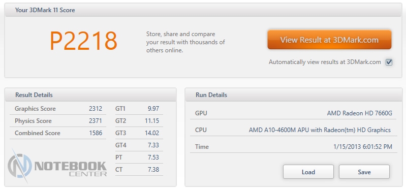Click the Load button
This screenshot has height=190, width=406.
pyautogui.click(x=308, y=172)
